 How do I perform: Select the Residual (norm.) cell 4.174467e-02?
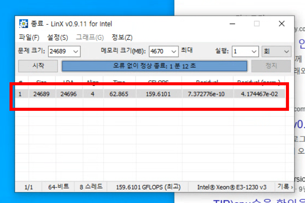[x=259, y=94]
